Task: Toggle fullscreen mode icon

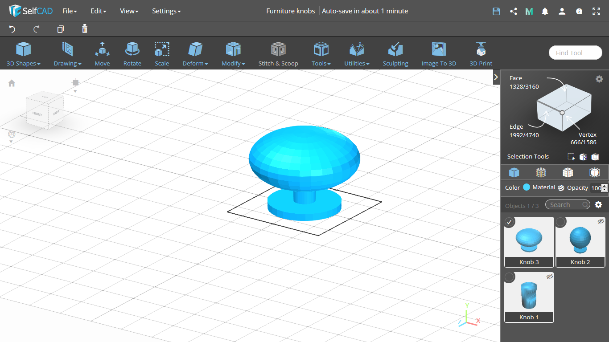Action: pyautogui.click(x=597, y=11)
